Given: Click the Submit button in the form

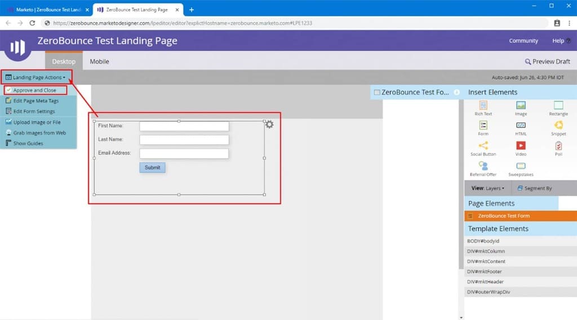Looking at the screenshot, I should [152, 167].
